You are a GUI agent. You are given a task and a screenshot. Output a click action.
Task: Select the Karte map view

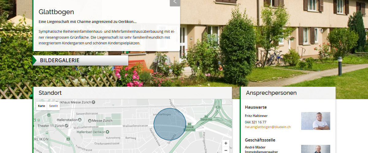point(41,106)
